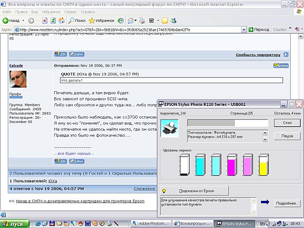Open the Back button history dropdown arrow
The width and height of the screenshot is (304, 228).
[23, 20]
